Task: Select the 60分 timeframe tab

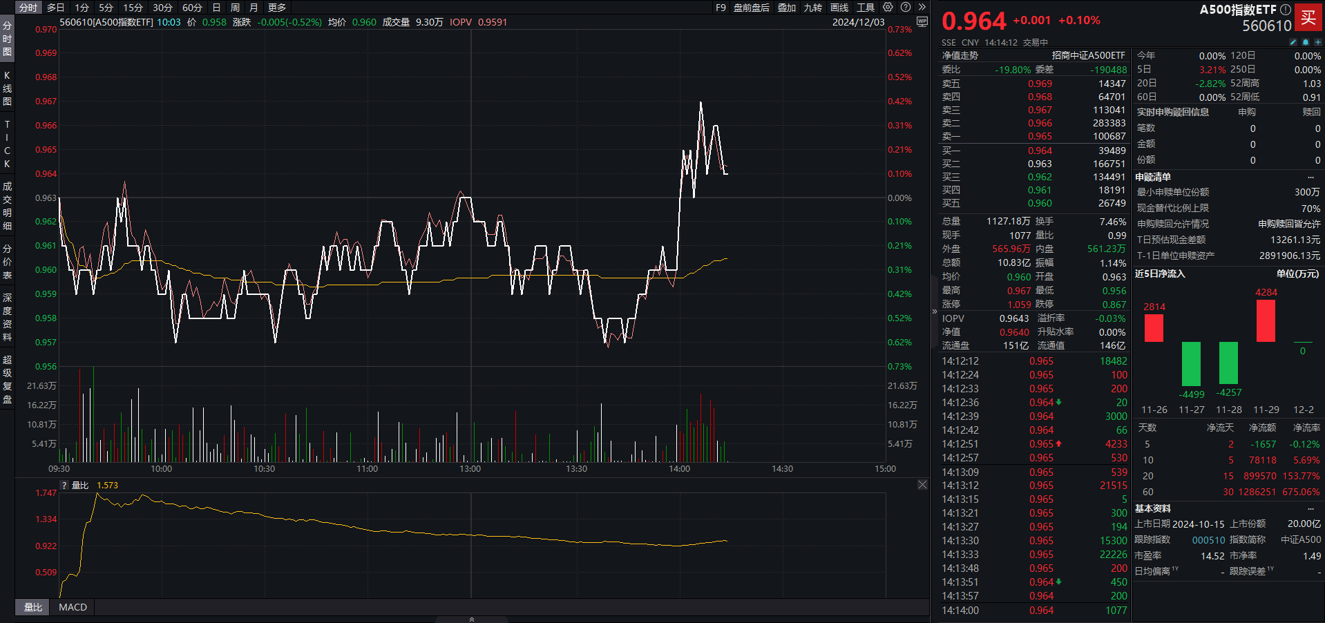Action: point(192,8)
